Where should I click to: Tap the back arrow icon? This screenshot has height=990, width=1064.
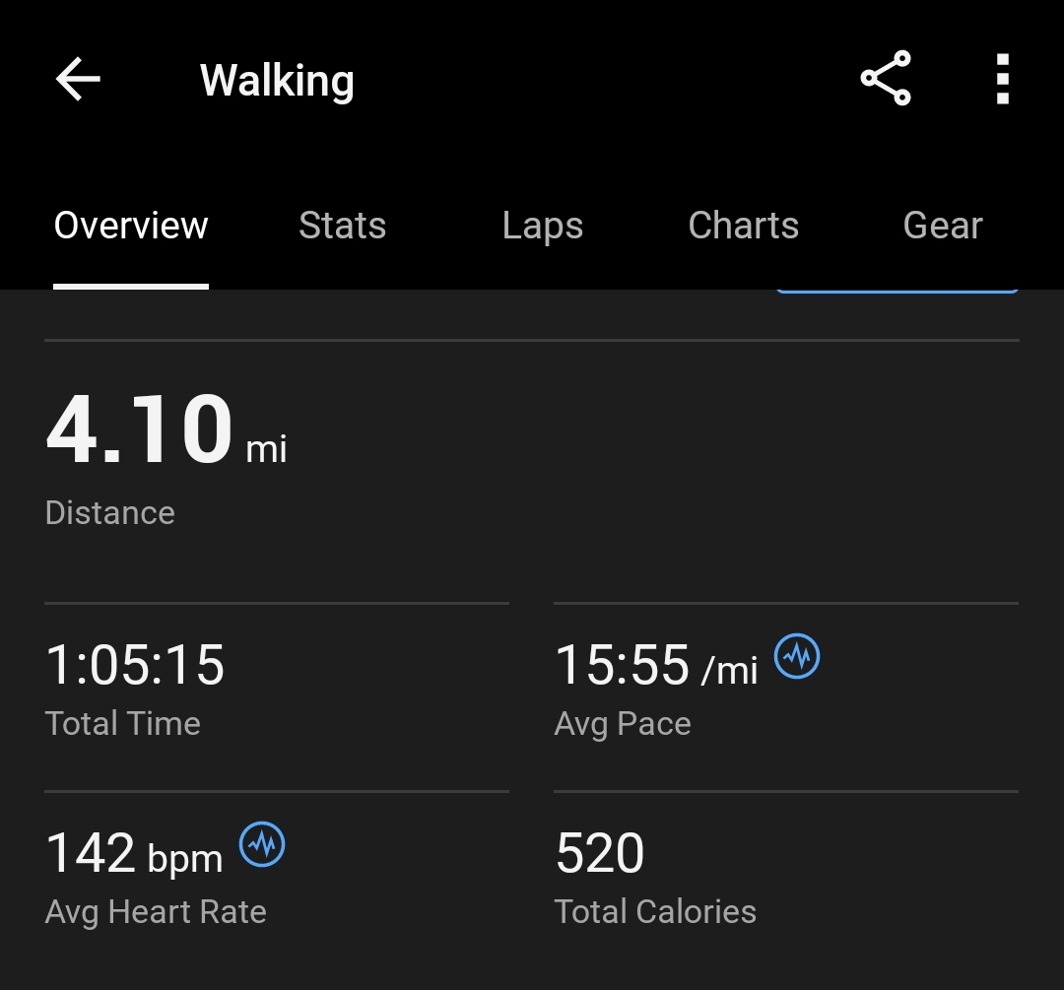click(78, 80)
